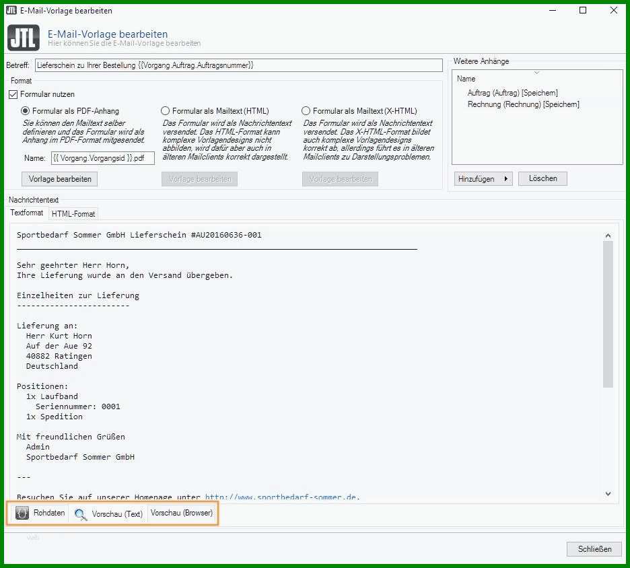630x568 pixels.
Task: Click the Schließen button
Action: click(x=594, y=549)
